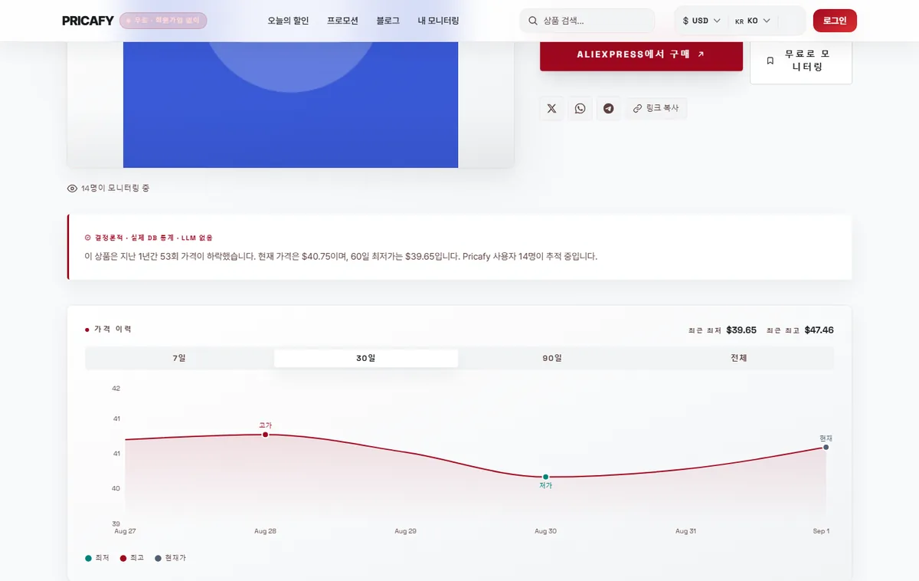This screenshot has height=581, width=919.
Task: Open the KO language dropdown
Action: (752, 21)
